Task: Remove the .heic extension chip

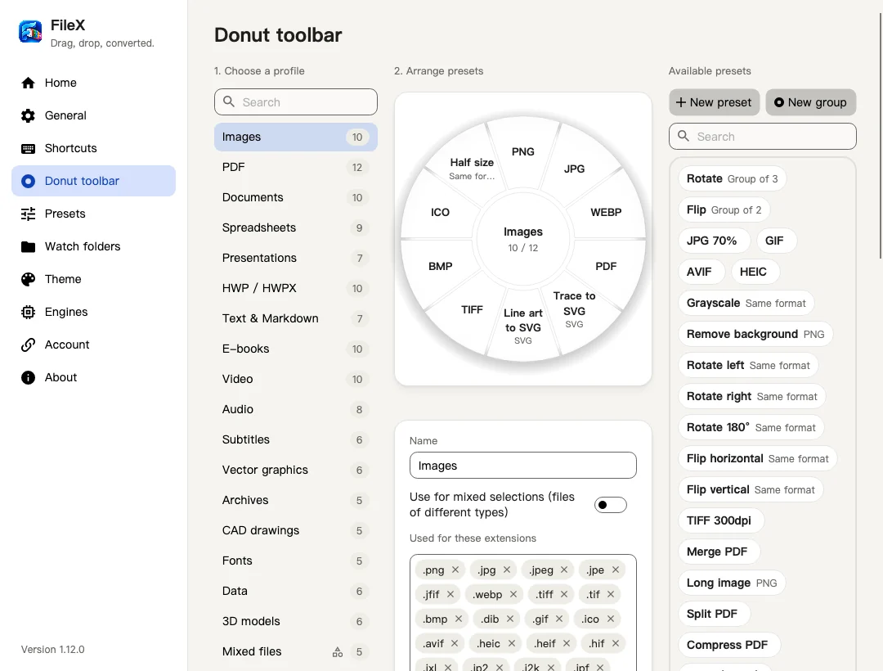Action: coord(511,643)
